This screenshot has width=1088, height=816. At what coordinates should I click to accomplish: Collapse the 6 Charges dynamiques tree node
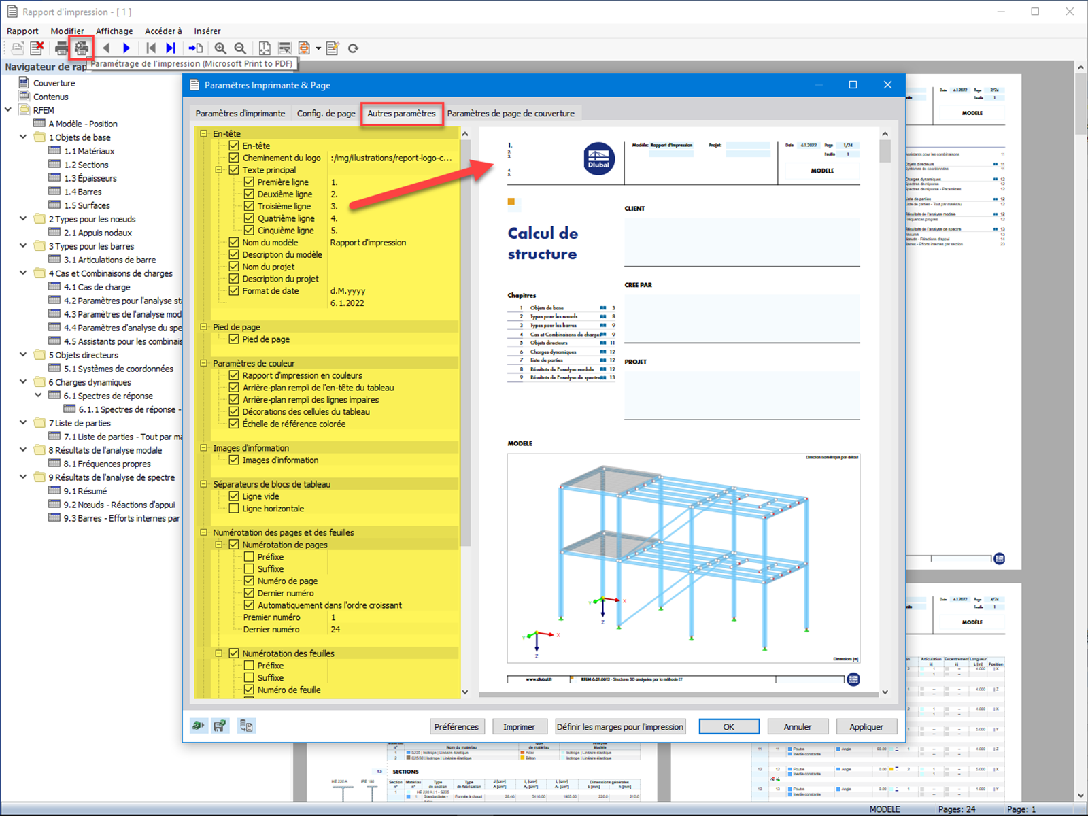pyautogui.click(x=22, y=382)
